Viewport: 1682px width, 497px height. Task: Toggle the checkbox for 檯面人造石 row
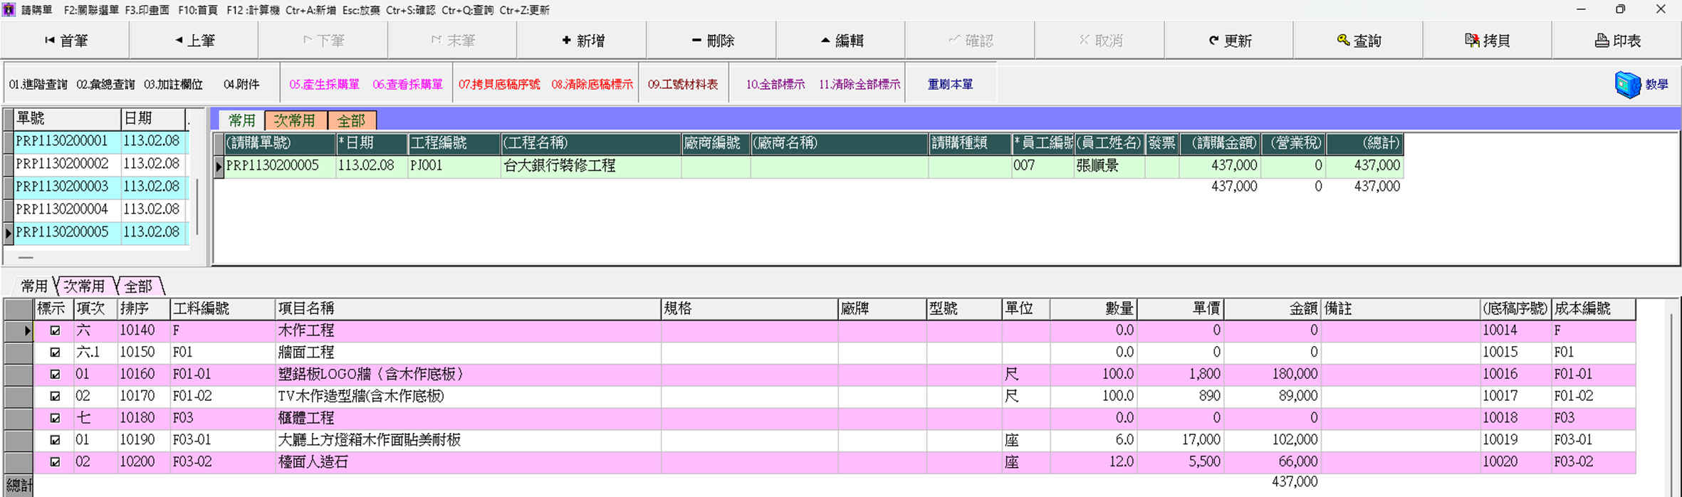point(55,462)
